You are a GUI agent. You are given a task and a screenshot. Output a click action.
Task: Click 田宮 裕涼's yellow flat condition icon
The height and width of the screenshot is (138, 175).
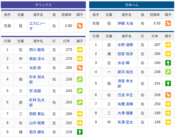pyautogui.click(x=168, y=54)
